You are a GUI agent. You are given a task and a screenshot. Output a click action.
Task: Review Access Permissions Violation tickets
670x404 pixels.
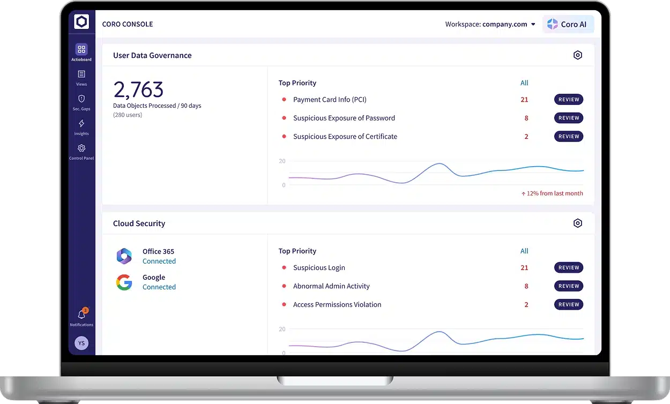[568, 305]
